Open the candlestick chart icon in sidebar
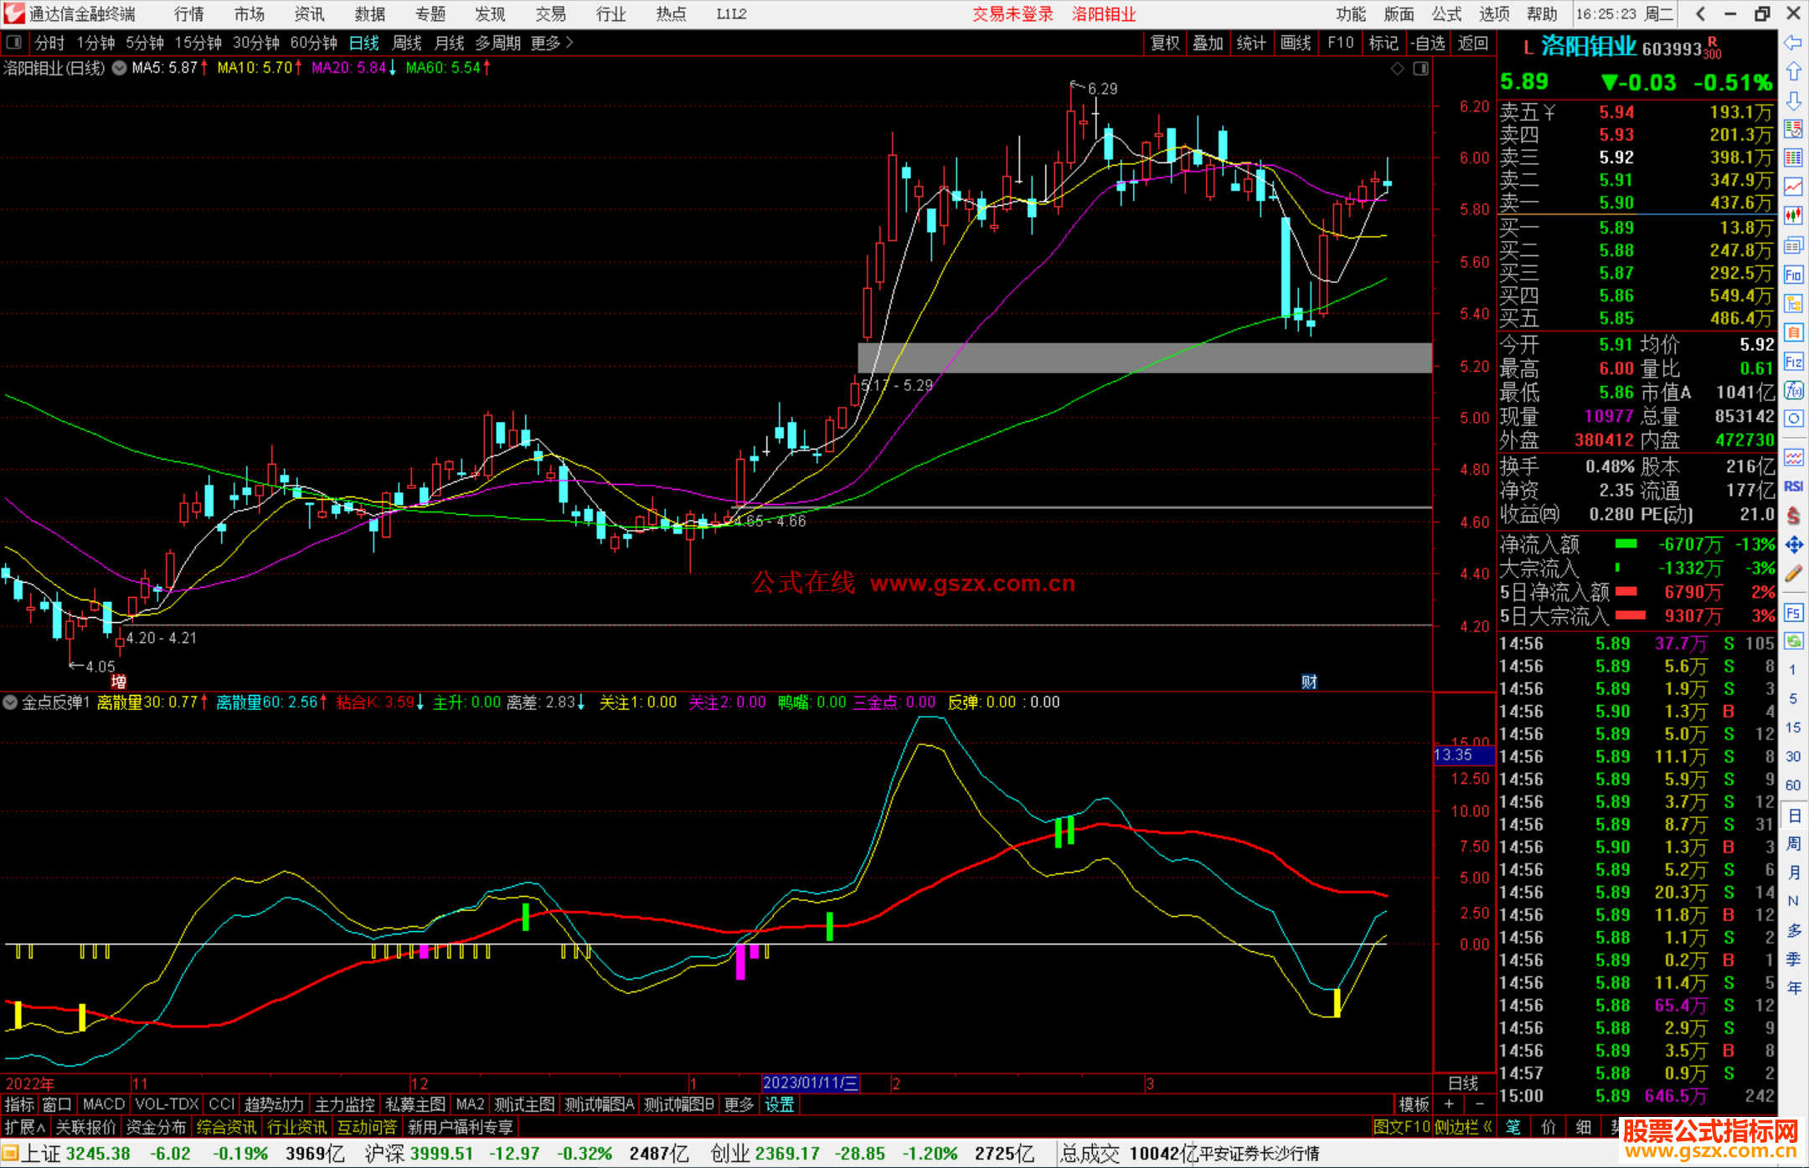This screenshot has width=1809, height=1168. point(1793,216)
